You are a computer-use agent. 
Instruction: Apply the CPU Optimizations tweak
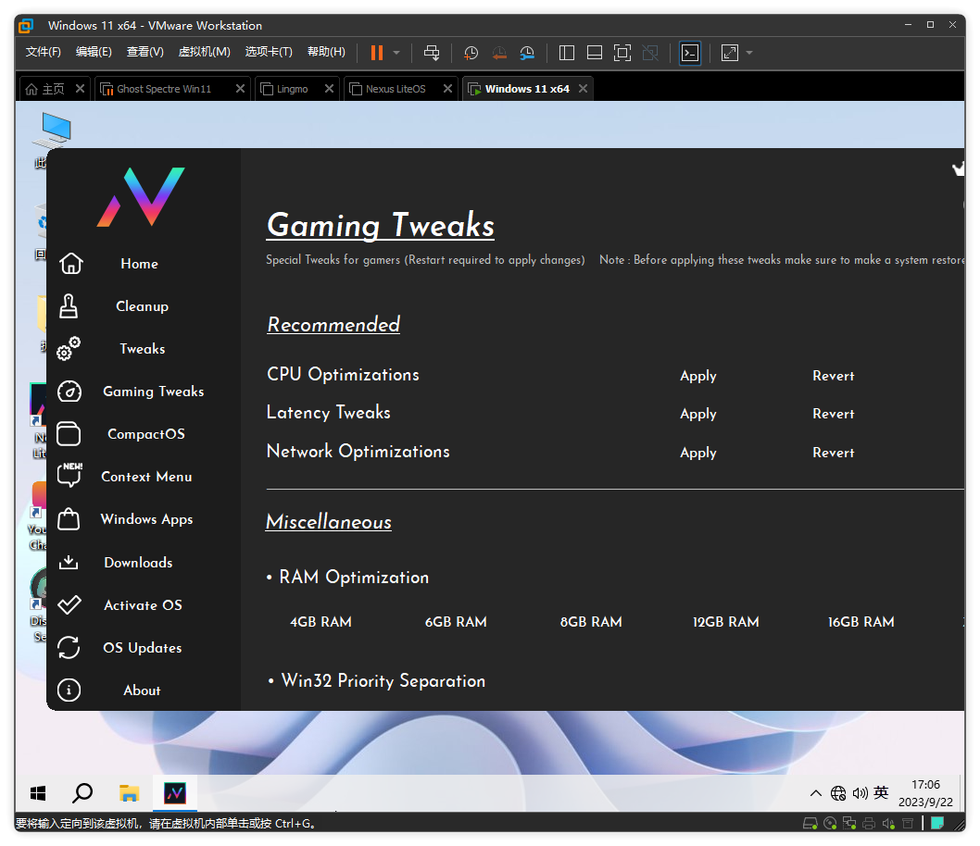697,376
